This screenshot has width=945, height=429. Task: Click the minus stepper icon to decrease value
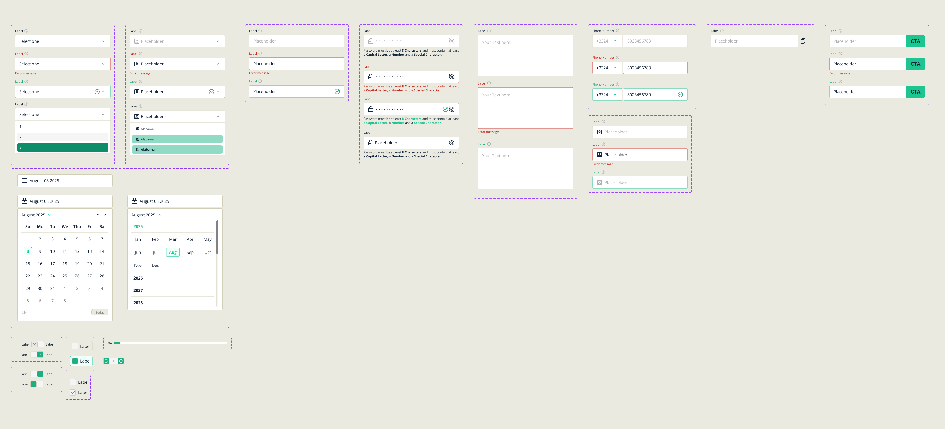[x=106, y=361]
